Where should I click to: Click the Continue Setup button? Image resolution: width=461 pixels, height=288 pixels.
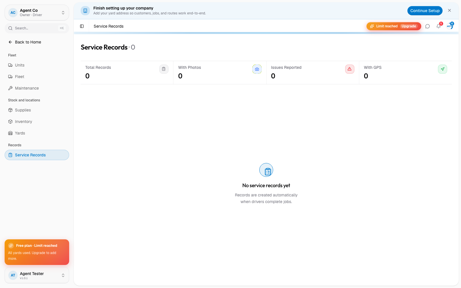tap(425, 11)
